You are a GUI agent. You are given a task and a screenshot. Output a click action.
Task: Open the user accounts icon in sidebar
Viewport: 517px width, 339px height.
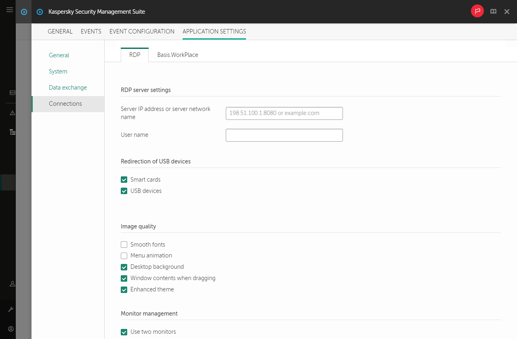(12, 284)
